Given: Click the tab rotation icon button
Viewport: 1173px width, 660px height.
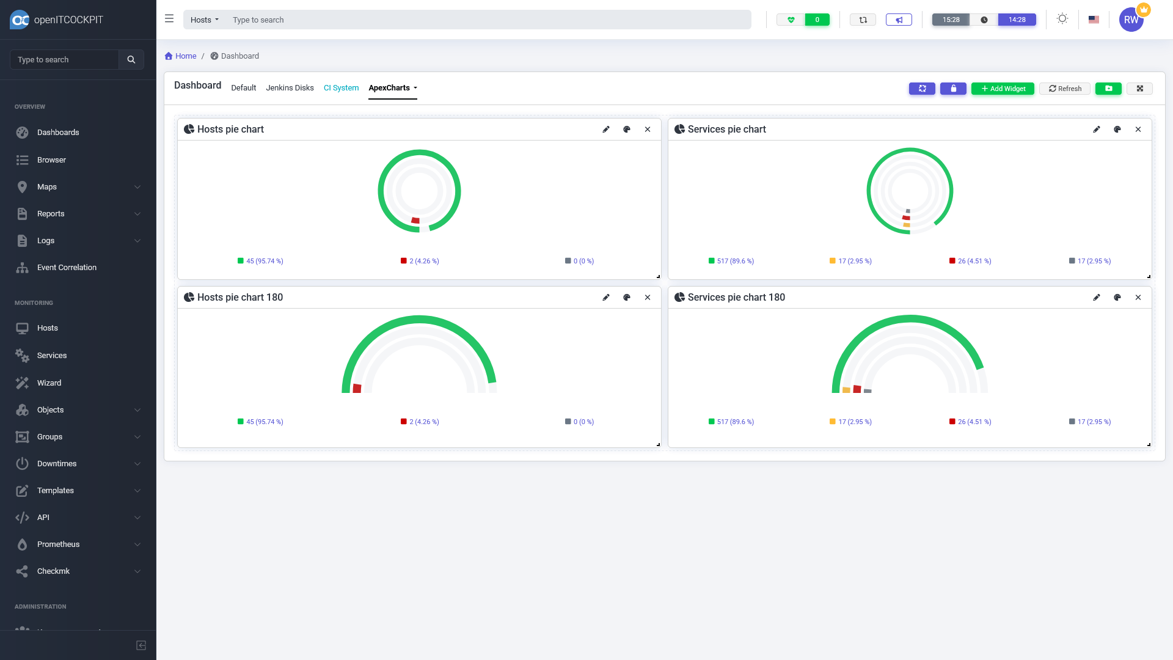Looking at the screenshot, I should 922,89.
